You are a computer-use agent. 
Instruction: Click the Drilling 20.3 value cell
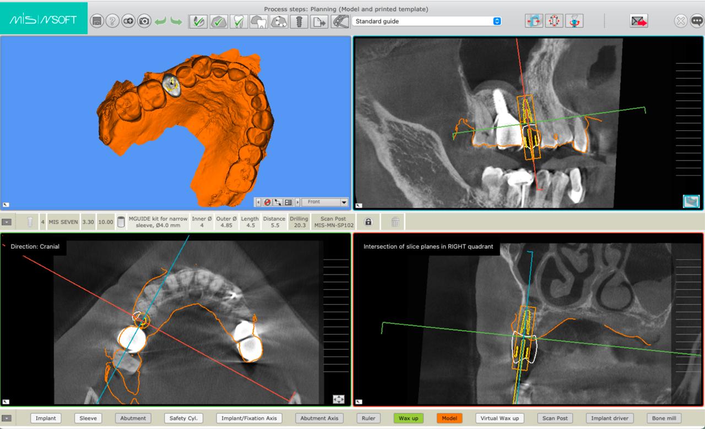[x=299, y=222]
